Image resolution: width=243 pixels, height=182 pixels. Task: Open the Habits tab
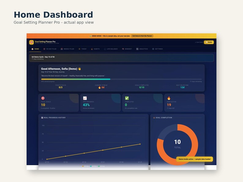(95, 49)
